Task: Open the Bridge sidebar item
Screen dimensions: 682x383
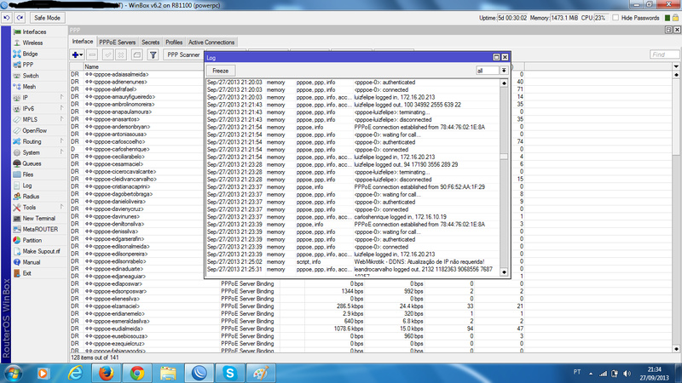Action: point(30,54)
